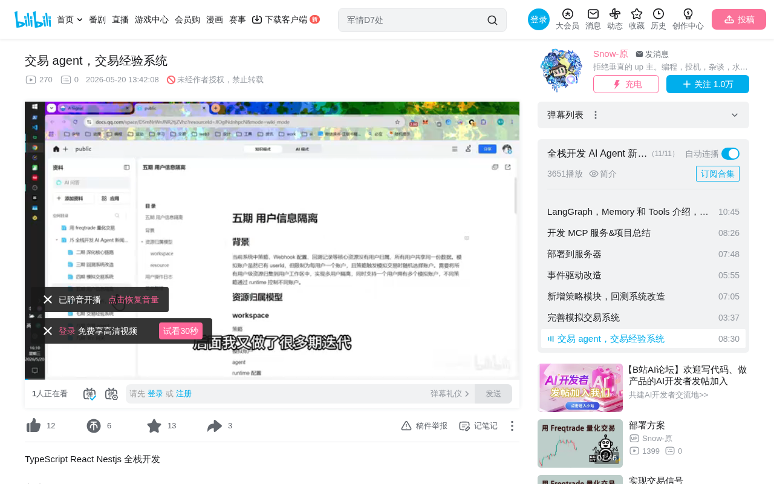The image size is (774, 484).
Task: Play episode 开发 MCP 服务&项目总结
Action: (x=643, y=233)
